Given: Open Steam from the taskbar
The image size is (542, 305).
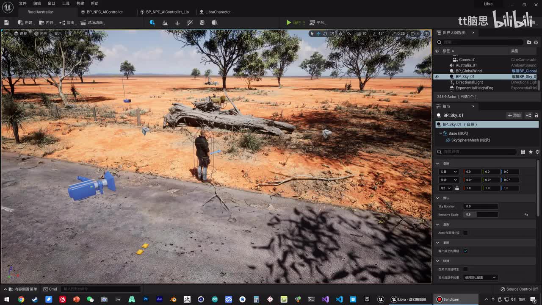Looking at the screenshot, I should point(35,299).
